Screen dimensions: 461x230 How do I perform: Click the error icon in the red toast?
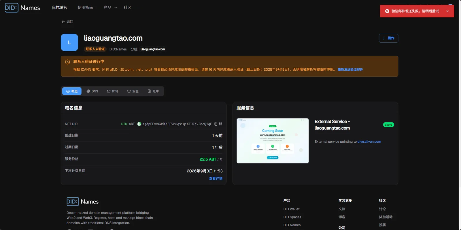pyautogui.click(x=387, y=11)
